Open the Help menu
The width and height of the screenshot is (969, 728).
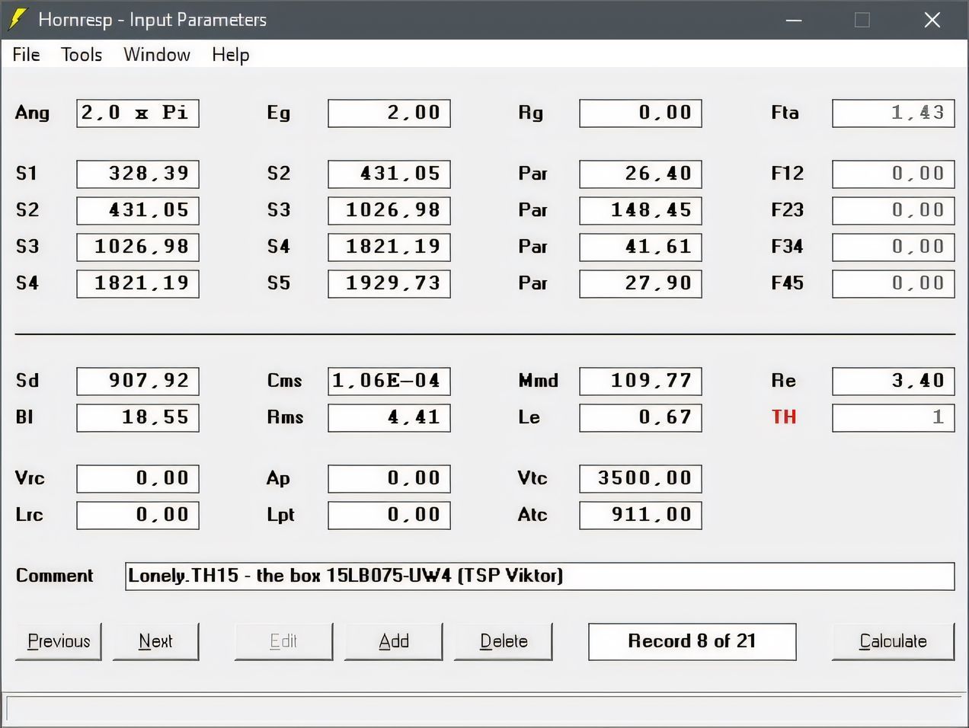pos(230,55)
